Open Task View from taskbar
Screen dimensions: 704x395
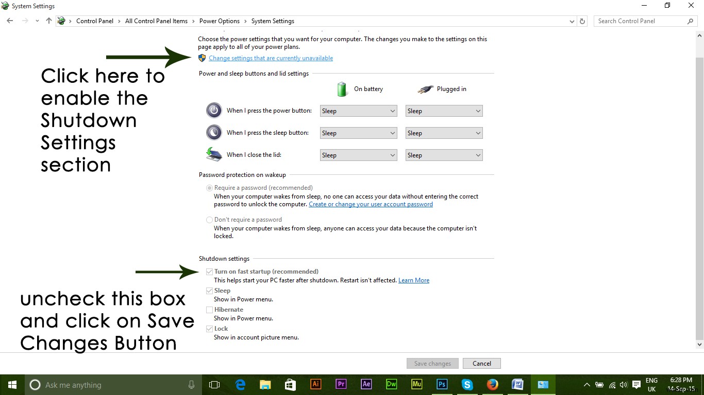tap(214, 385)
